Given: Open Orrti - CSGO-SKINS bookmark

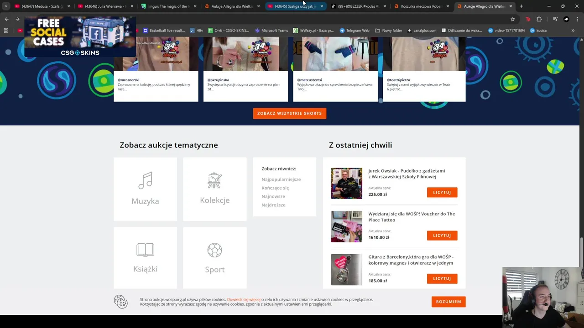Looking at the screenshot, I should (x=229, y=31).
